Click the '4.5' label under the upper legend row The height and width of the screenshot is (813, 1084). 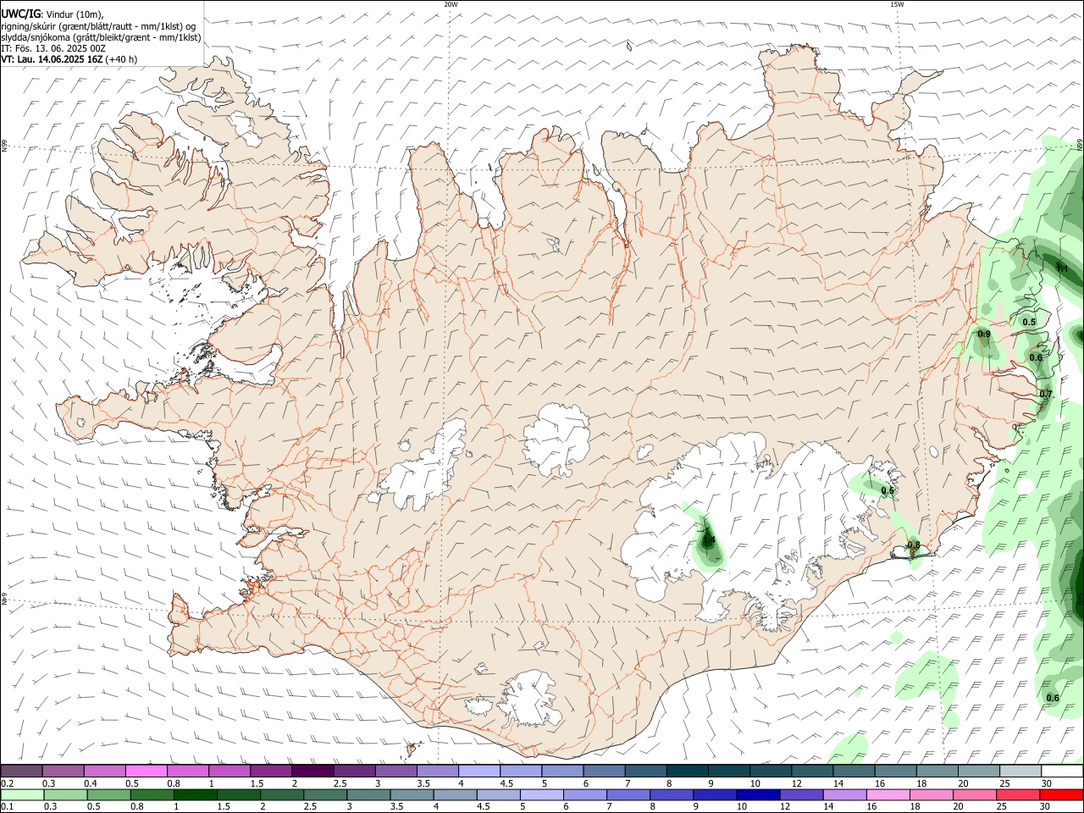click(x=506, y=784)
